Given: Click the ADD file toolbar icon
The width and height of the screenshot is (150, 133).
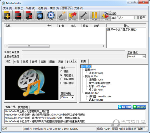Looking at the screenshot, I should [7, 16].
